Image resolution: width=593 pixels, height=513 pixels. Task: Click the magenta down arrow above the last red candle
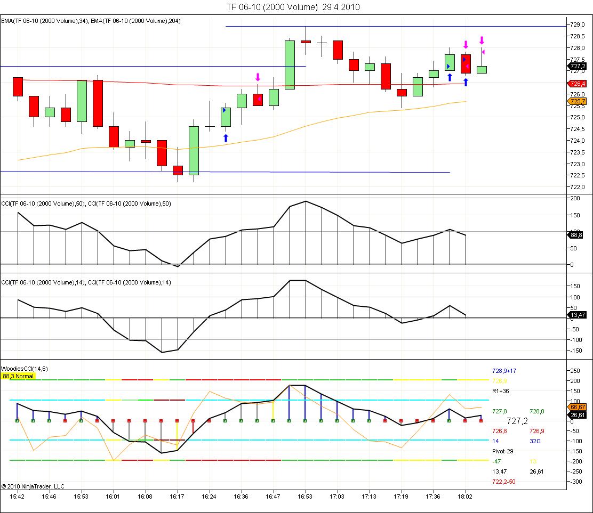tap(466, 44)
